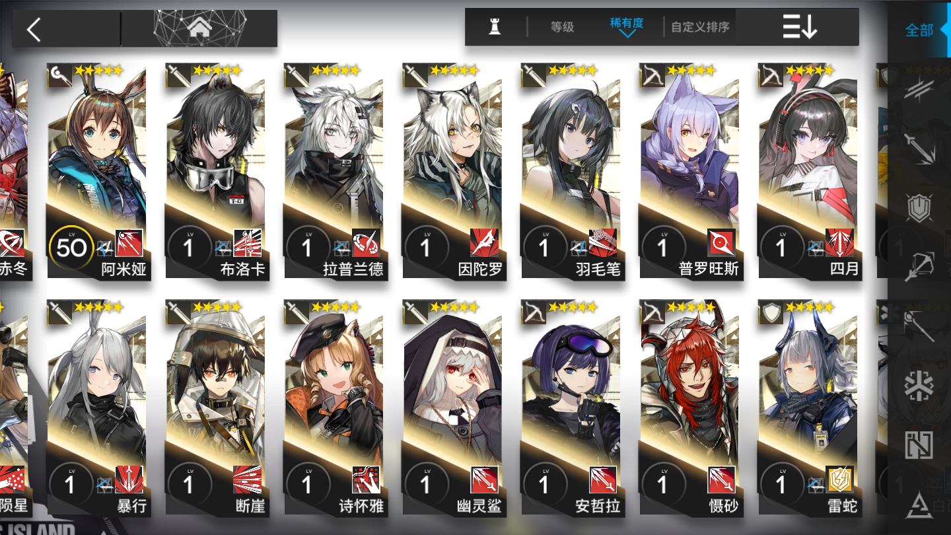
Task: Open the home menu icon
Action: tap(198, 29)
